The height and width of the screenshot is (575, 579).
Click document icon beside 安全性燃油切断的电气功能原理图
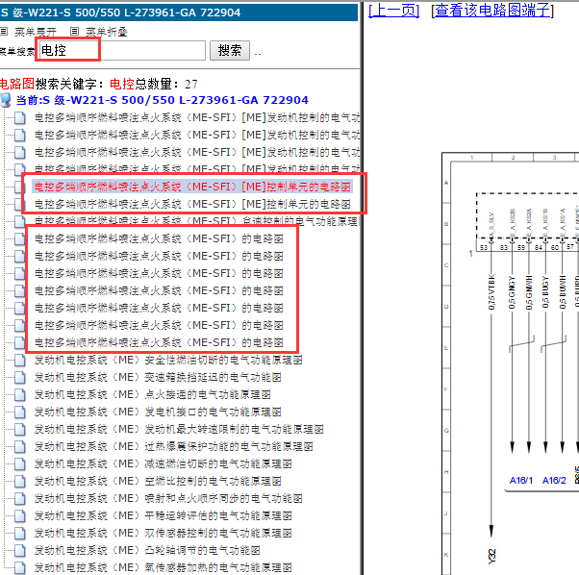pos(19,360)
